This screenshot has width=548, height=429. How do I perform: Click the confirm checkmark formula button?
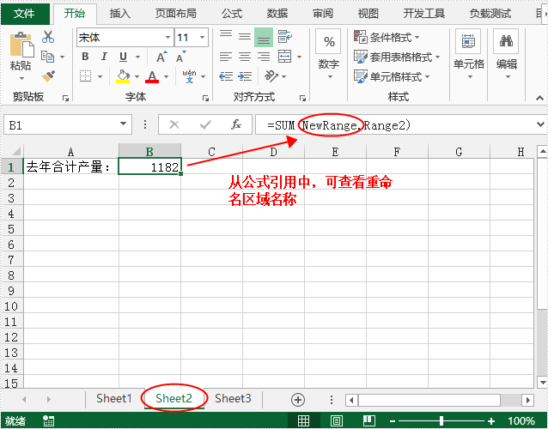click(x=205, y=124)
